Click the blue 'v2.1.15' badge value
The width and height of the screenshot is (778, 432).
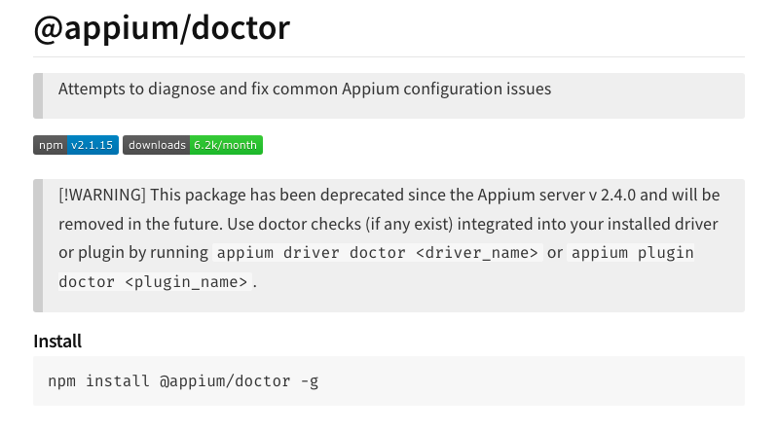pos(93,145)
